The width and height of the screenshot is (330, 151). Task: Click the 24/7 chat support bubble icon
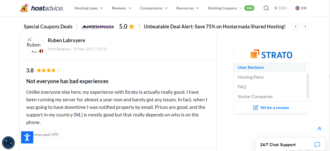click(317, 145)
